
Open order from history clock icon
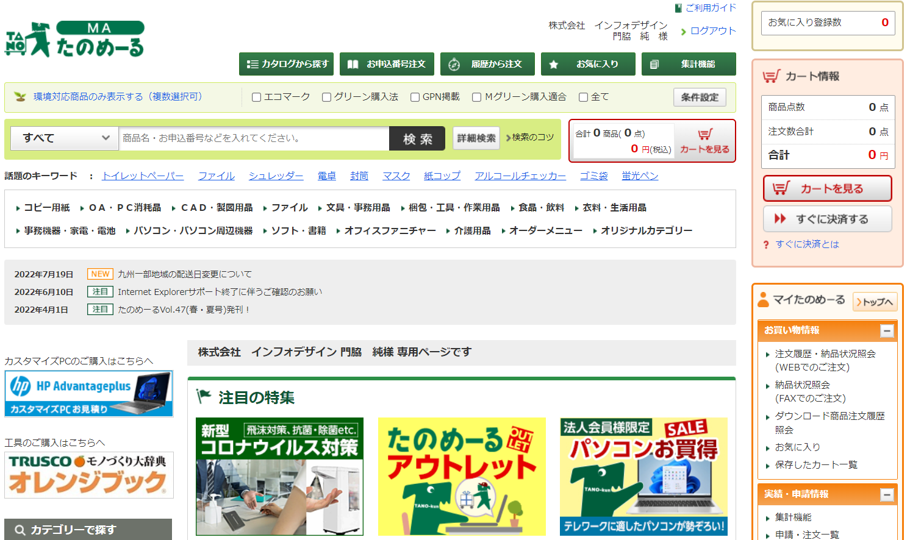point(454,64)
